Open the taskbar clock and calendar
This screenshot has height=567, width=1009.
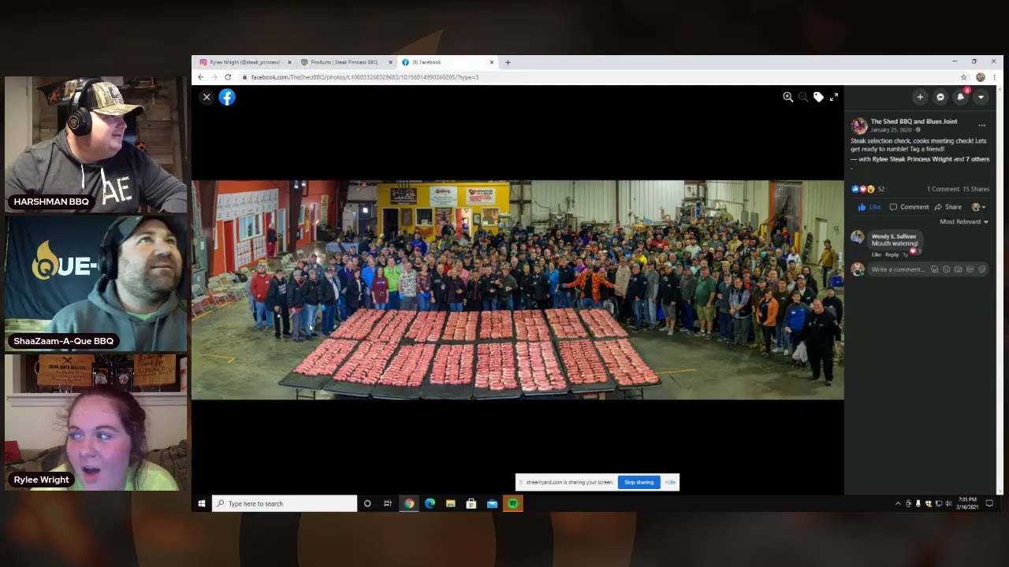(x=967, y=504)
